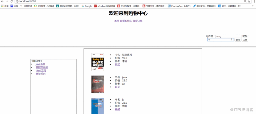
Task: Click the text 作者：李刚
Action: (x=121, y=61)
